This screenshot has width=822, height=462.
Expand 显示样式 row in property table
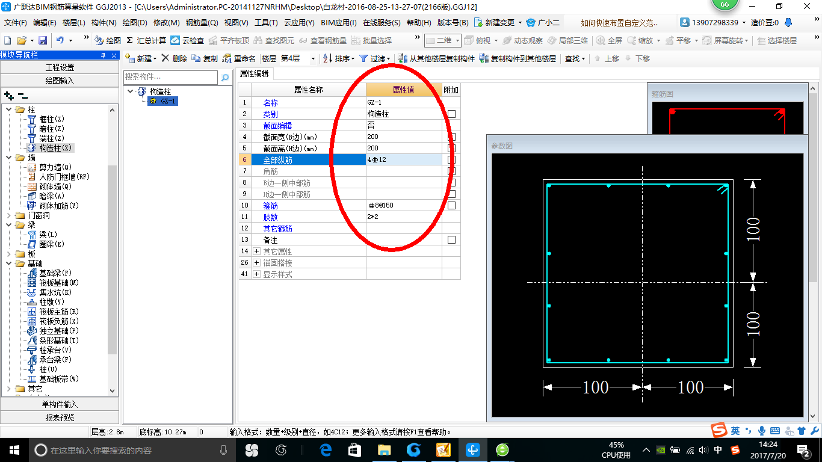click(x=256, y=274)
